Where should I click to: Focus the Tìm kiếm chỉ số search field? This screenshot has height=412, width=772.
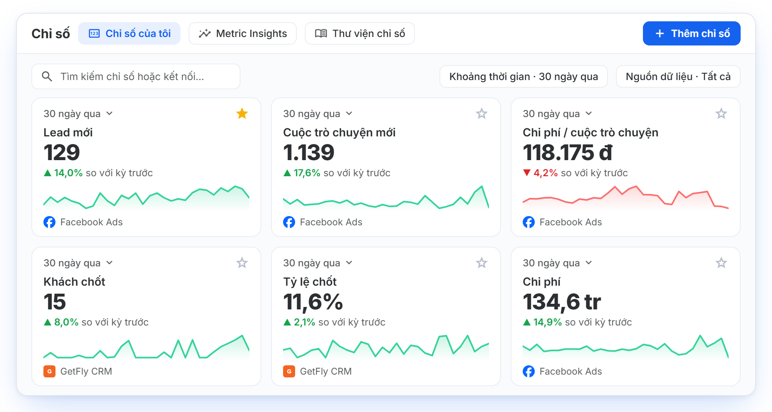pos(136,76)
